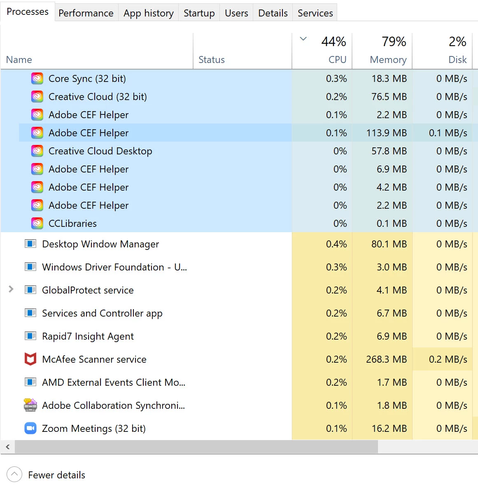Select the McAfee Scanner service name
Screen dimensions: 478x494
pyautogui.click(x=94, y=359)
